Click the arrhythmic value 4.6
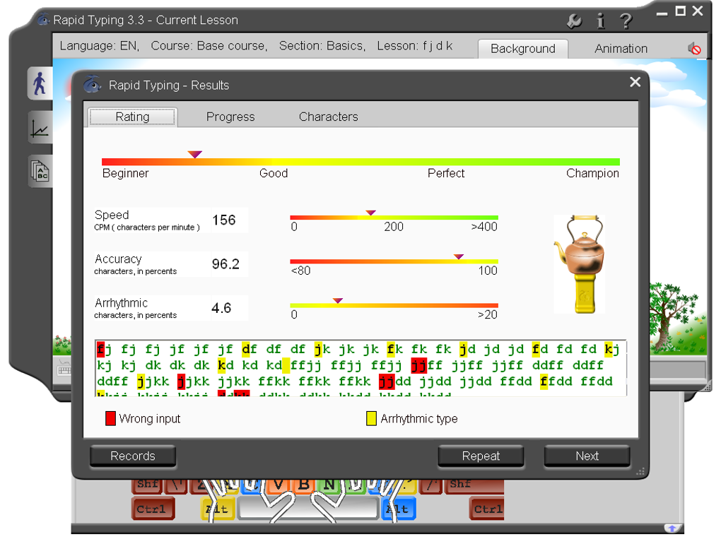 (x=221, y=308)
